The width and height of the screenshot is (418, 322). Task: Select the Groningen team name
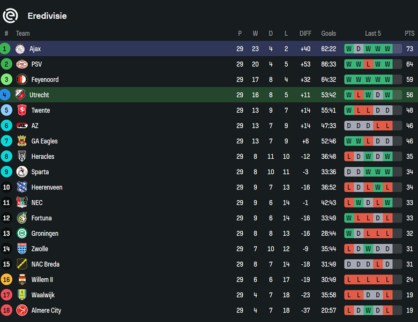click(45, 234)
